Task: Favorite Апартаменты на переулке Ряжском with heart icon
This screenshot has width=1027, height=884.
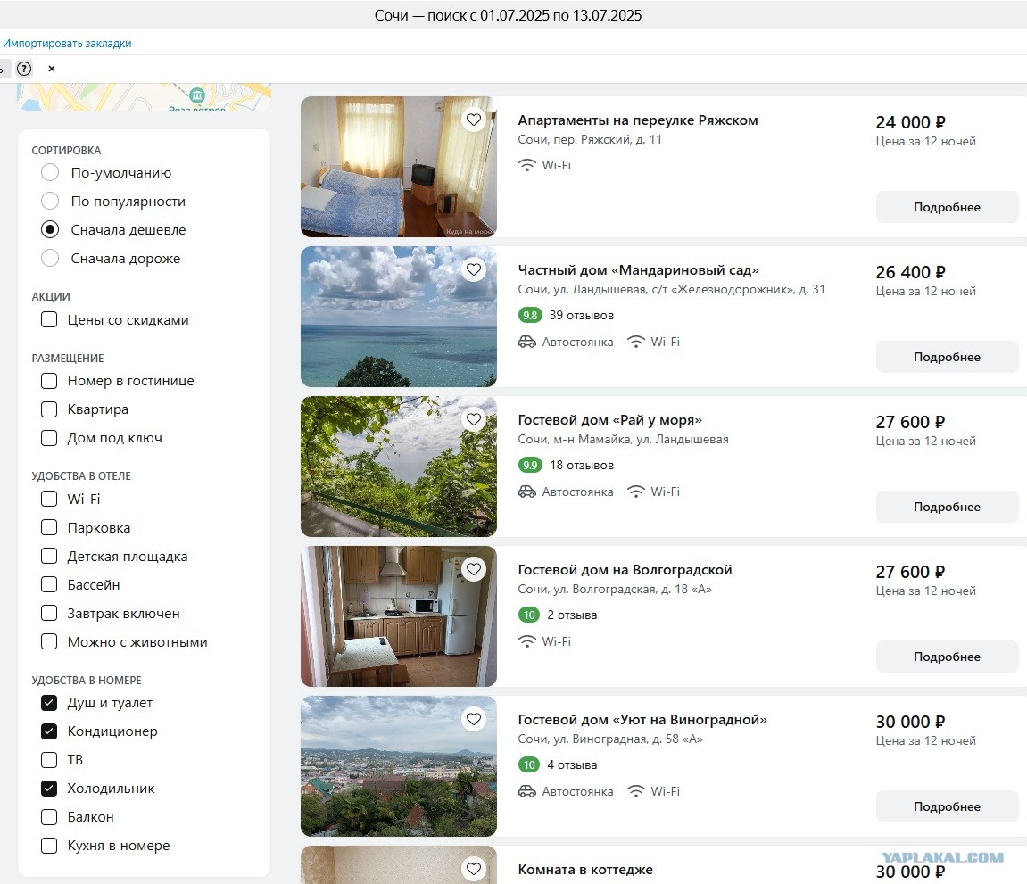Action: [474, 120]
